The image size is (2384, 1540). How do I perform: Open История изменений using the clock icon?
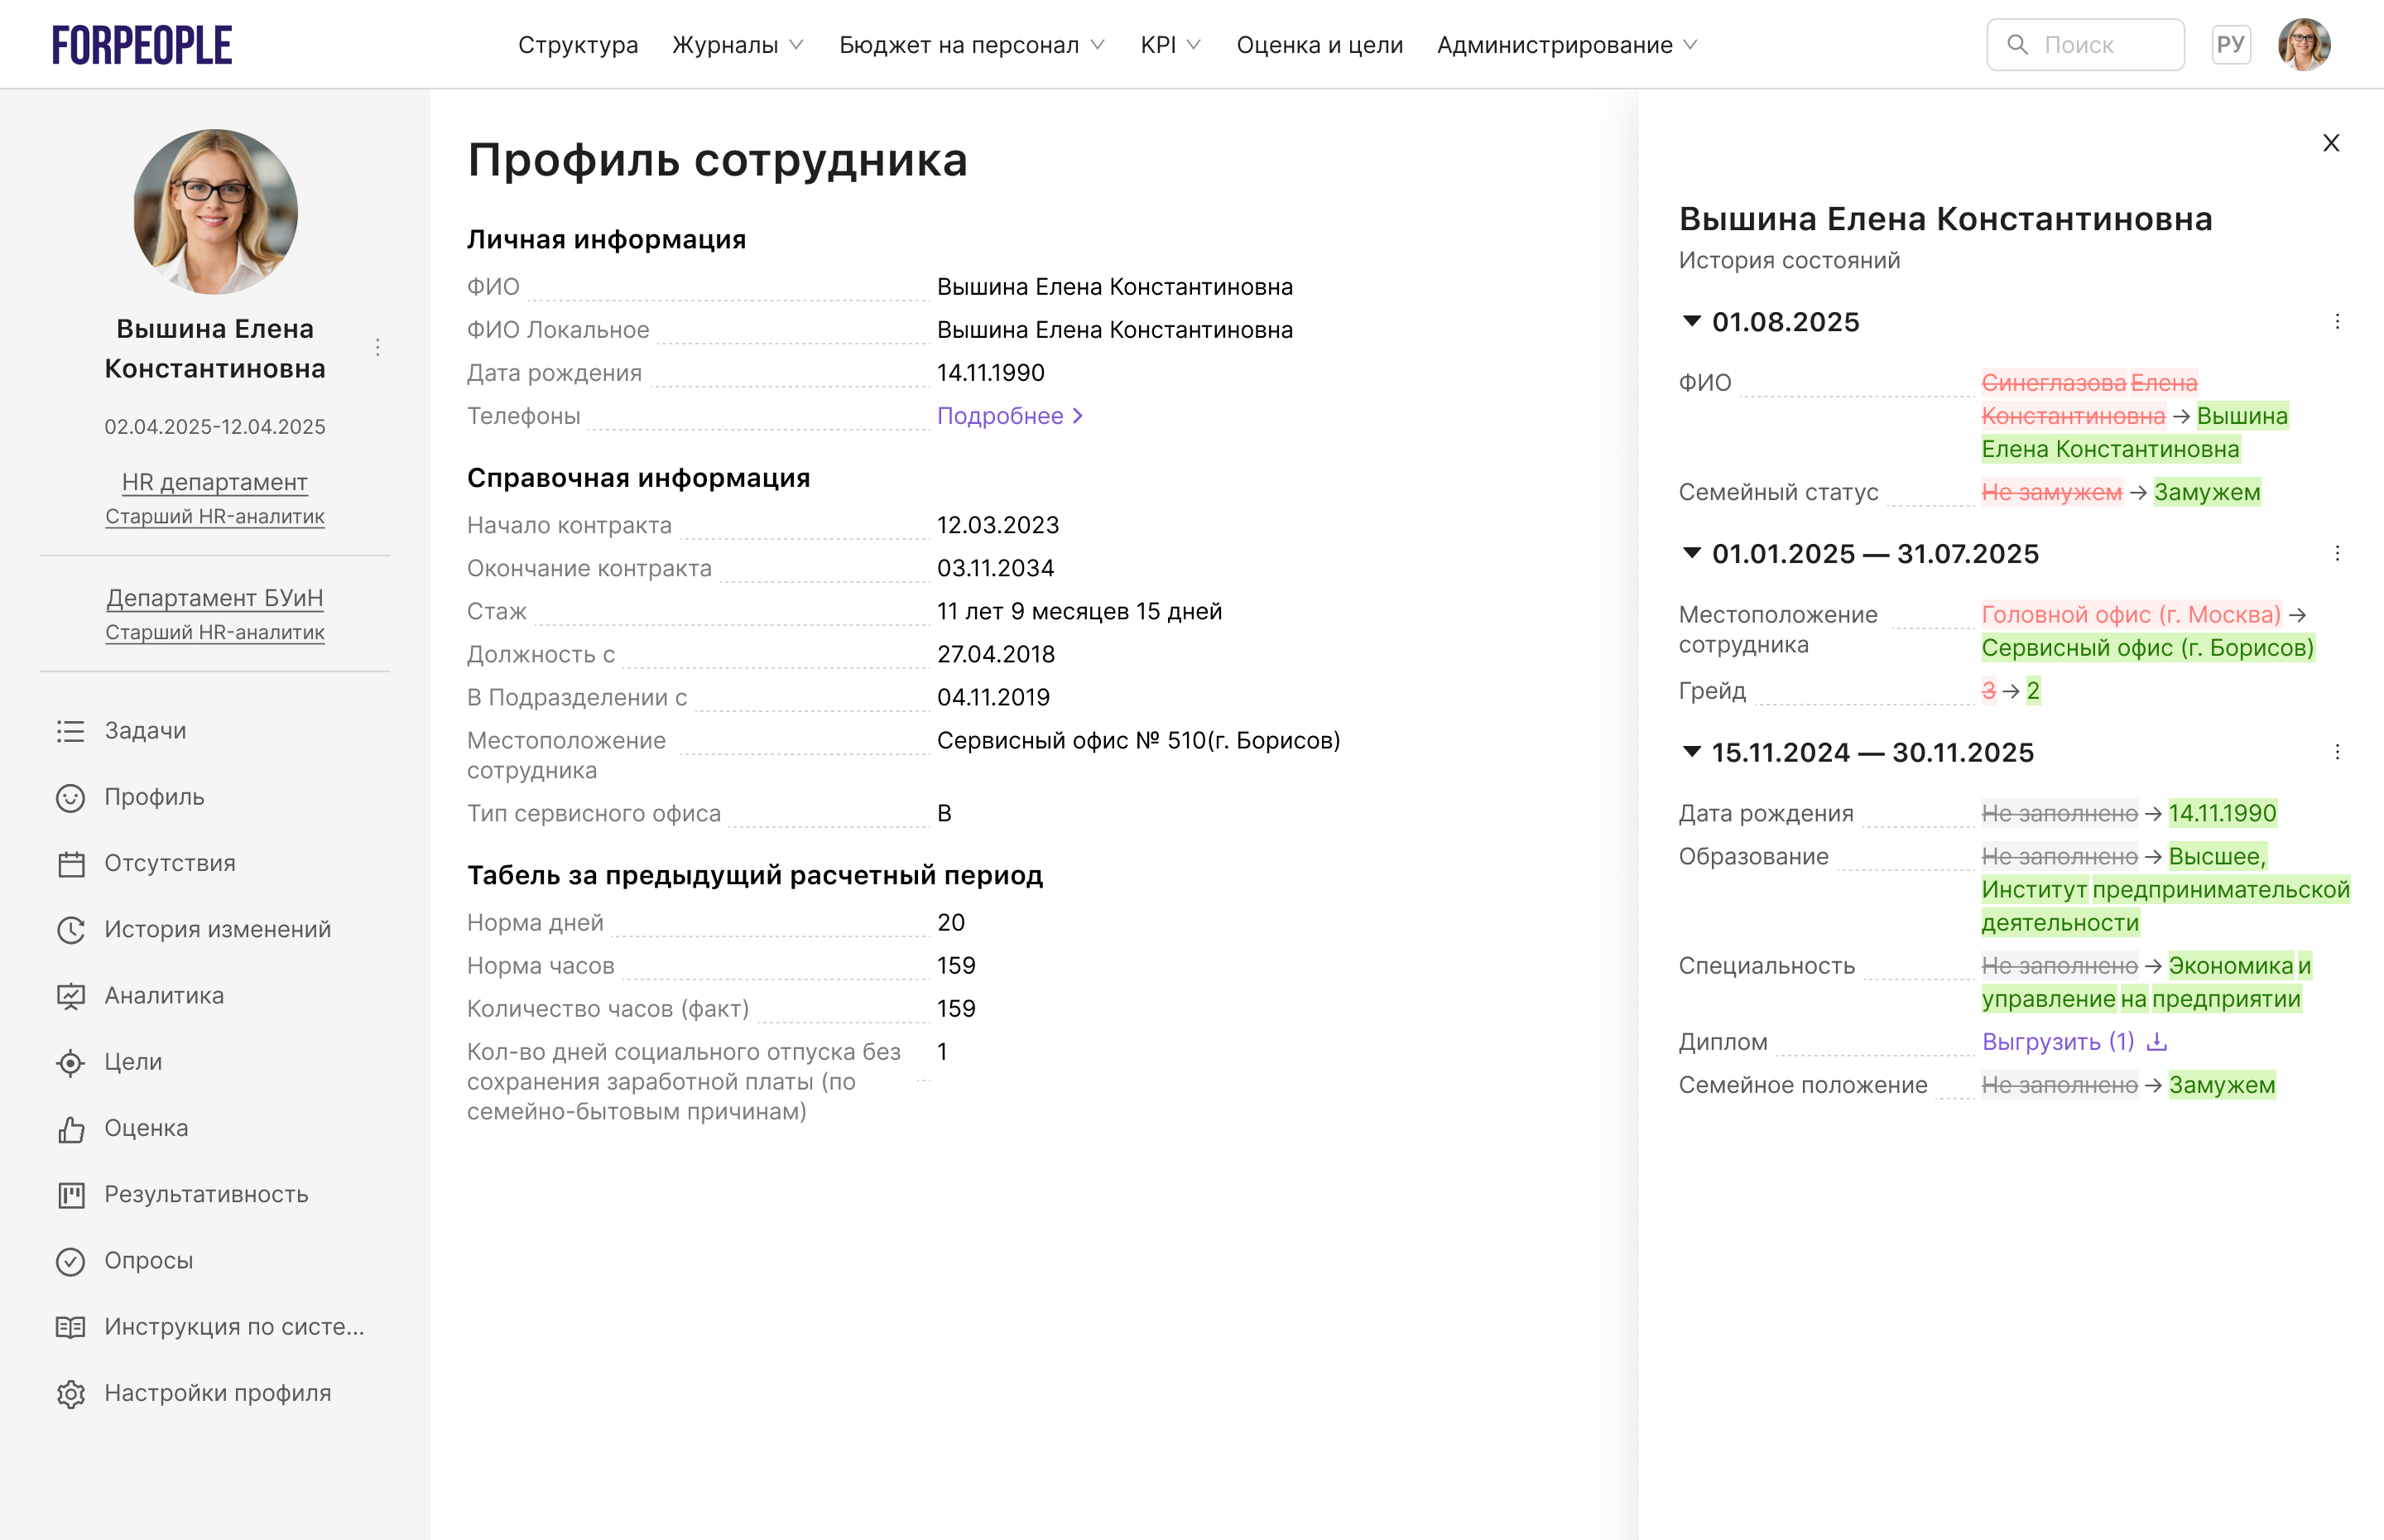70,929
